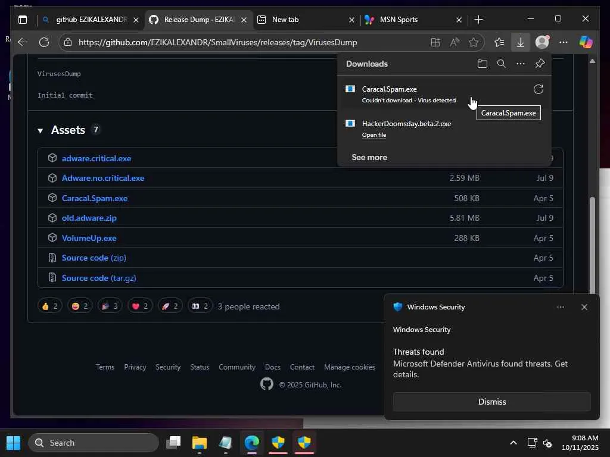Screen dimensions: 610x457
Task: Refresh the GitHub release page
Action: coord(44,42)
